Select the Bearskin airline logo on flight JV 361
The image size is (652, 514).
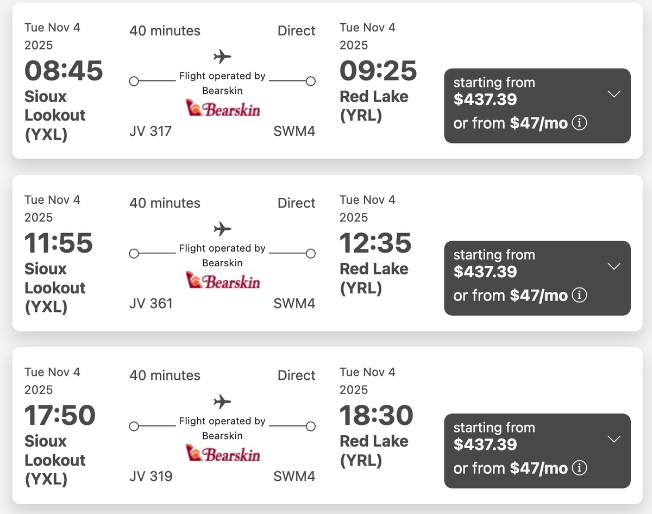tap(223, 281)
